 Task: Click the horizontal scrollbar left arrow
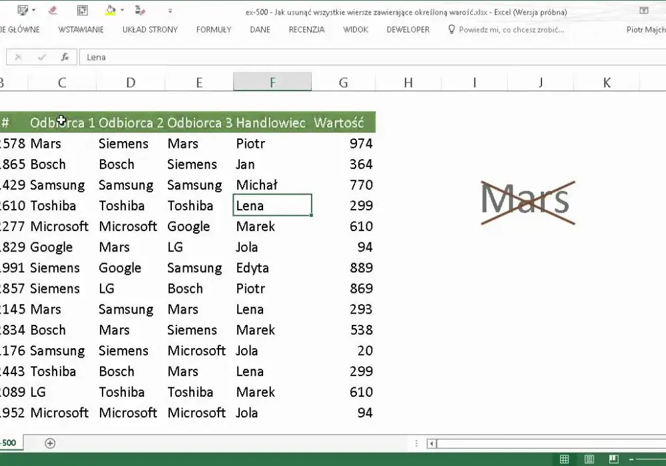tap(432, 443)
